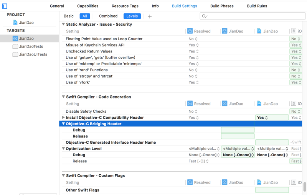Click the JianDao target app icon
Image resolution: width=307 pixels, height=195 pixels.
(15, 39)
